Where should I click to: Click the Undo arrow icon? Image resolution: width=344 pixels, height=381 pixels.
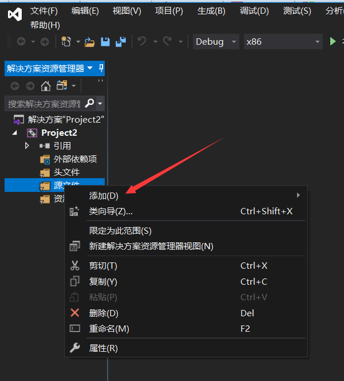(x=141, y=42)
